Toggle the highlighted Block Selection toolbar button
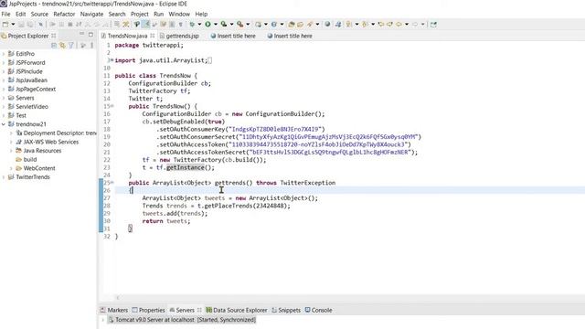 145,25
